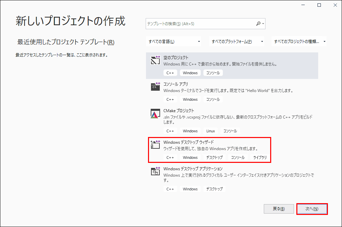Click コンソール tag under CMake プロジェクト
Screen dimensions: 342x227
[230, 131]
